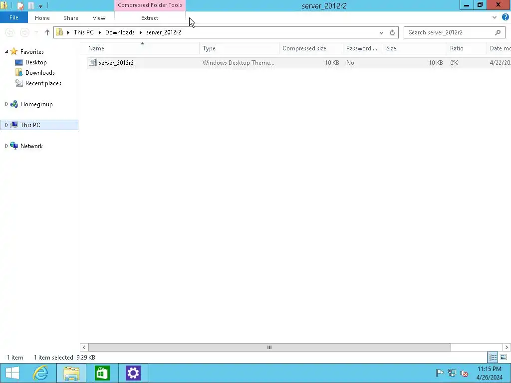Image resolution: width=511 pixels, height=383 pixels.
Task: Click the Windows Desktop Theme type cell
Action: point(238,62)
